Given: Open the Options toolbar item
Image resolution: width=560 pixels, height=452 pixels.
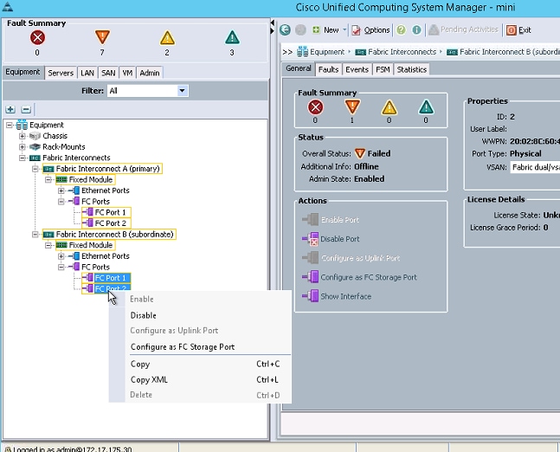Looking at the screenshot, I should pos(370,30).
